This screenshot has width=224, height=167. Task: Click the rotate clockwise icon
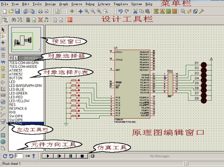coord(5,156)
